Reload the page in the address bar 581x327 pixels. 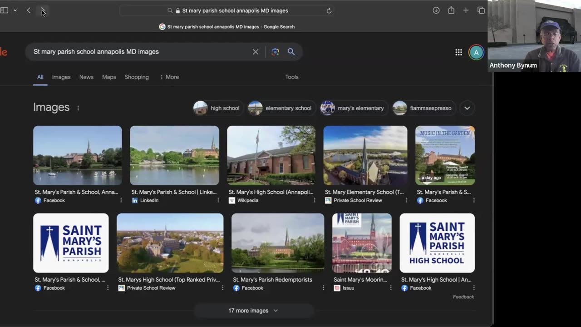click(x=329, y=10)
